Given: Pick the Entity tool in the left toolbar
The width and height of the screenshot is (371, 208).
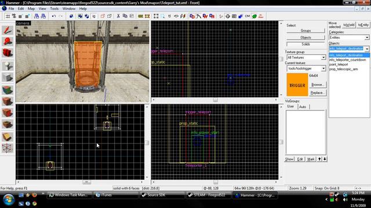Looking at the screenshot, I should click(8, 66).
